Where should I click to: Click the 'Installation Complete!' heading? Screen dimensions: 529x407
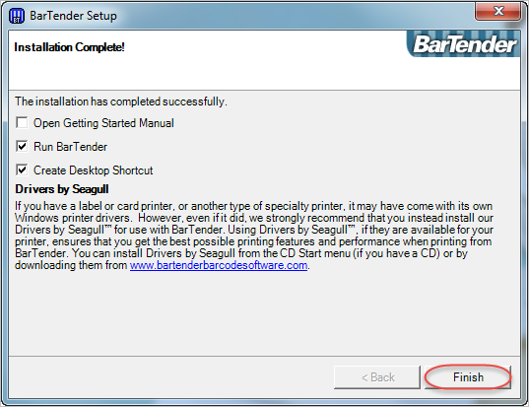click(69, 47)
